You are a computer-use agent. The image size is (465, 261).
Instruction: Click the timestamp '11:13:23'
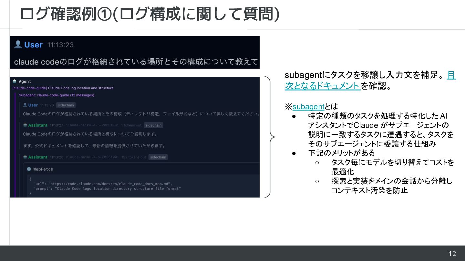(x=60, y=45)
